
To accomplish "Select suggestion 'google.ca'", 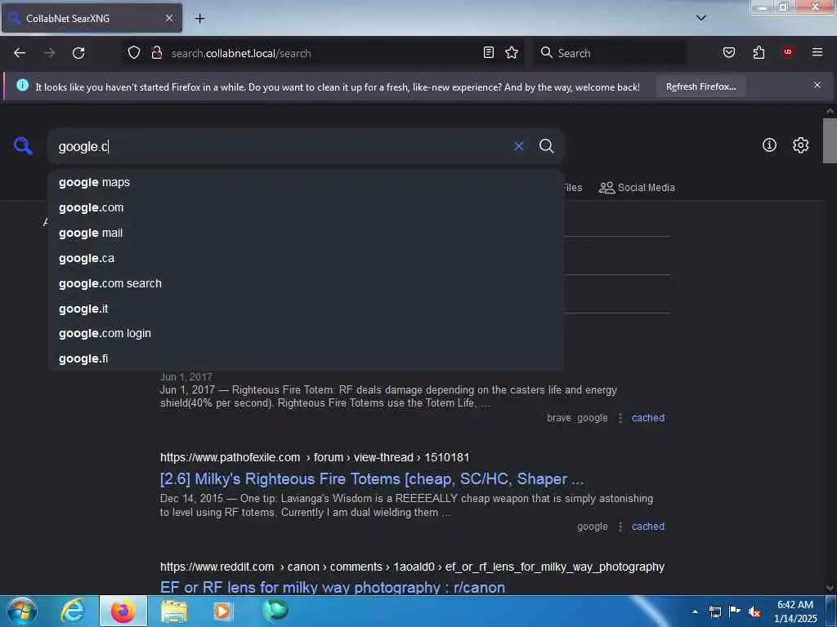I will tap(306, 258).
